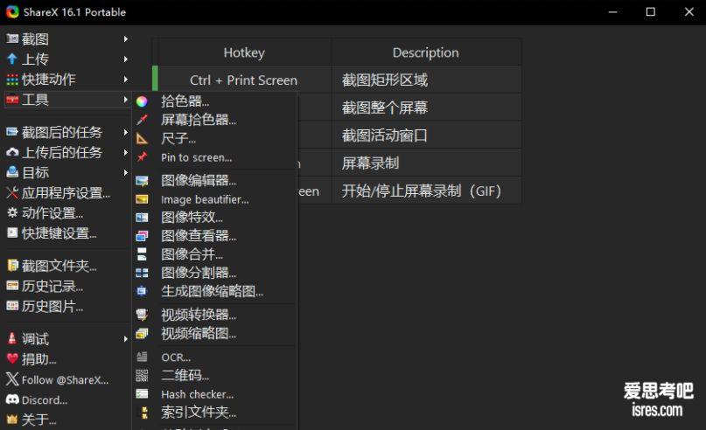Viewport: 706px width, 430px height.
Task: Click the icon beside 生成图像缩略图
Action: click(x=142, y=291)
